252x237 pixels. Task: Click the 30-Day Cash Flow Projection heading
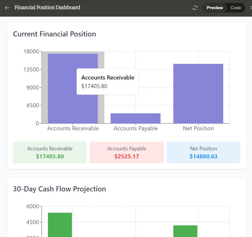pos(59,189)
